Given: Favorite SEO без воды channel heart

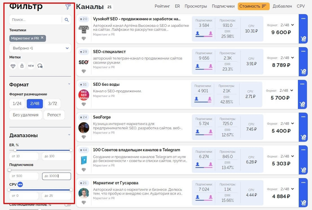Looking at the screenshot, I should coord(84,104).
